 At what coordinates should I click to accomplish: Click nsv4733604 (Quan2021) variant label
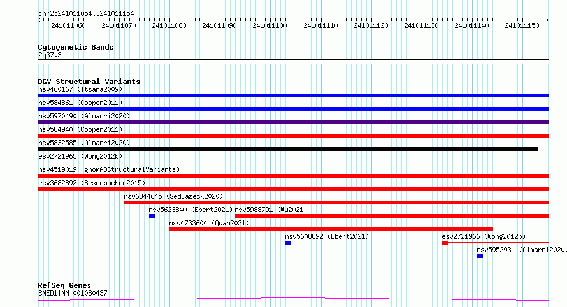(209, 223)
